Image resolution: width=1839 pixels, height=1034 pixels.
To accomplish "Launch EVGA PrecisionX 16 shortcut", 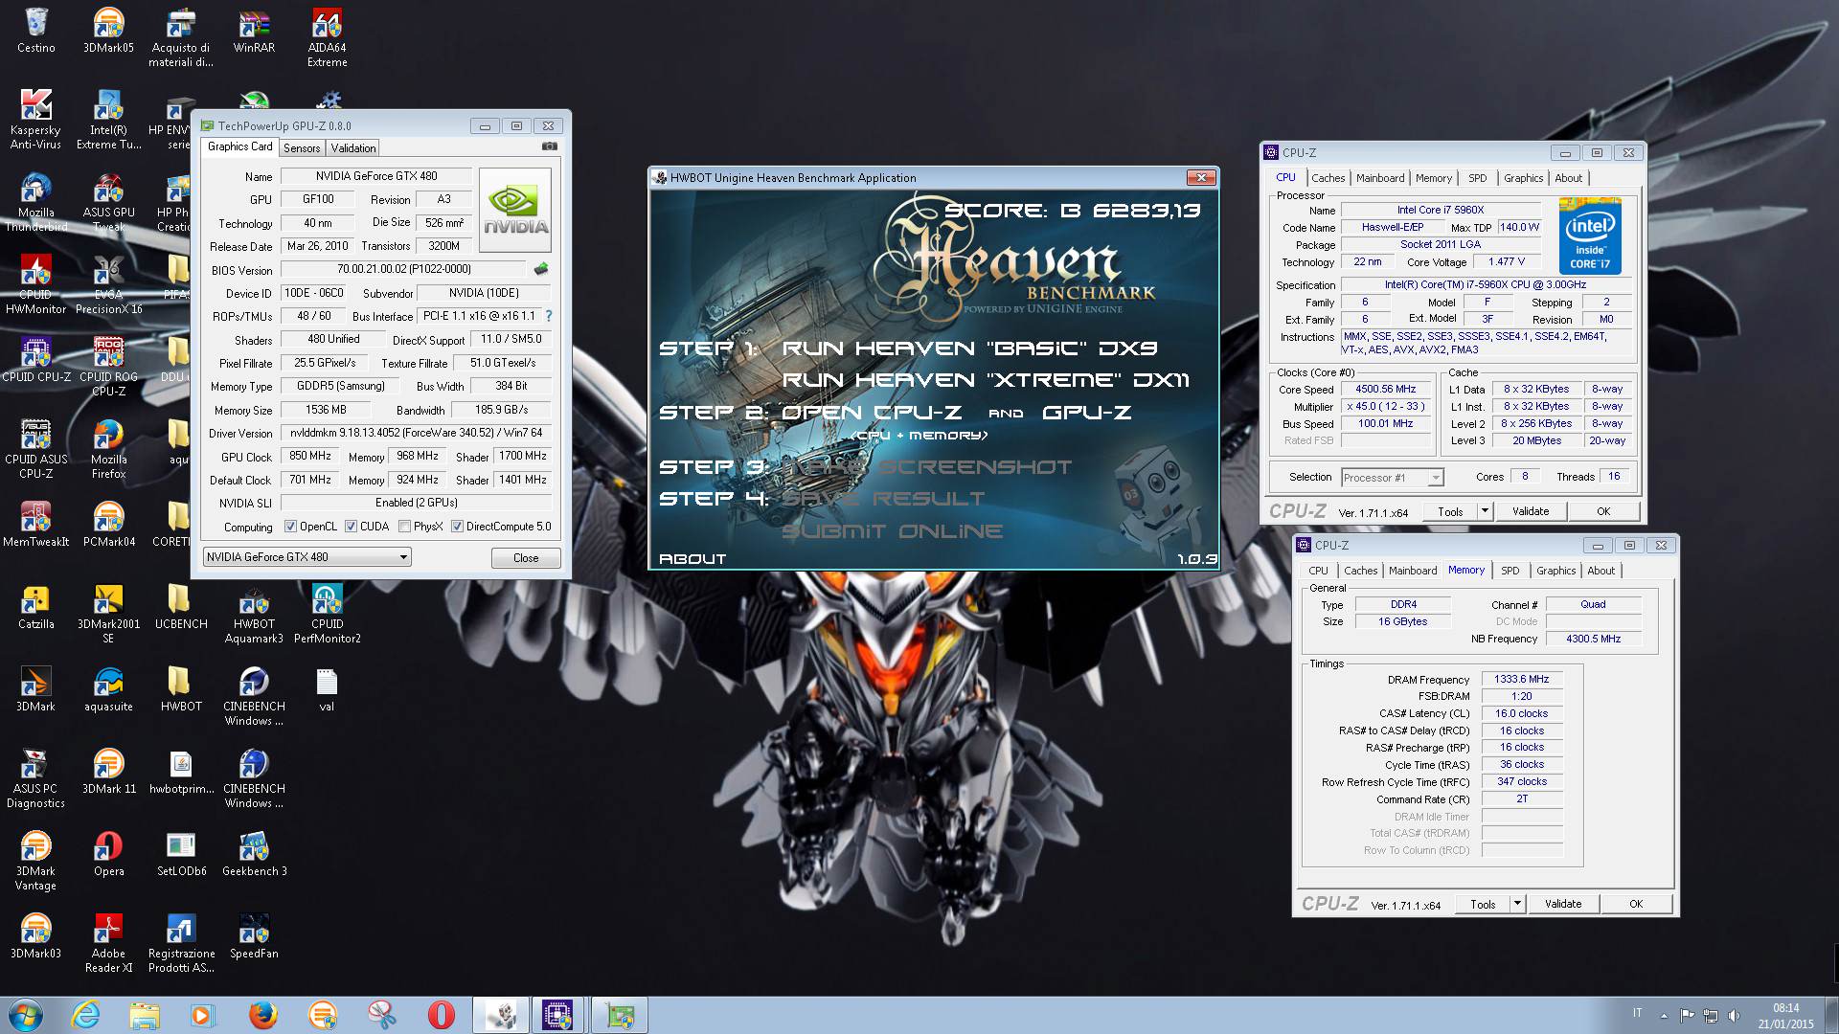I will (108, 283).
